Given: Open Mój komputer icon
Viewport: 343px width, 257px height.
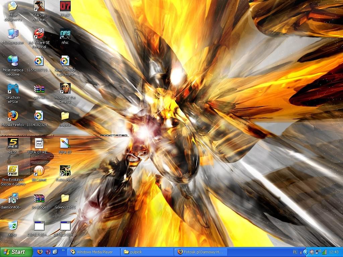Looking at the screenshot, I should coord(13,36).
